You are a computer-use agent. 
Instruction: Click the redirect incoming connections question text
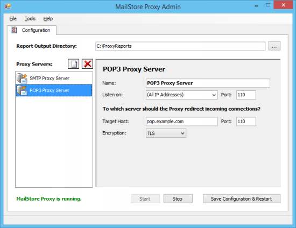[181, 109]
